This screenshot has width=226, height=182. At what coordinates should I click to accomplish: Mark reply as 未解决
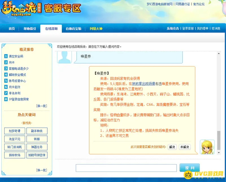(185, 147)
